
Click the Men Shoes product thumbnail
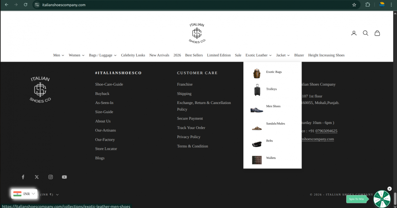pos(257,110)
